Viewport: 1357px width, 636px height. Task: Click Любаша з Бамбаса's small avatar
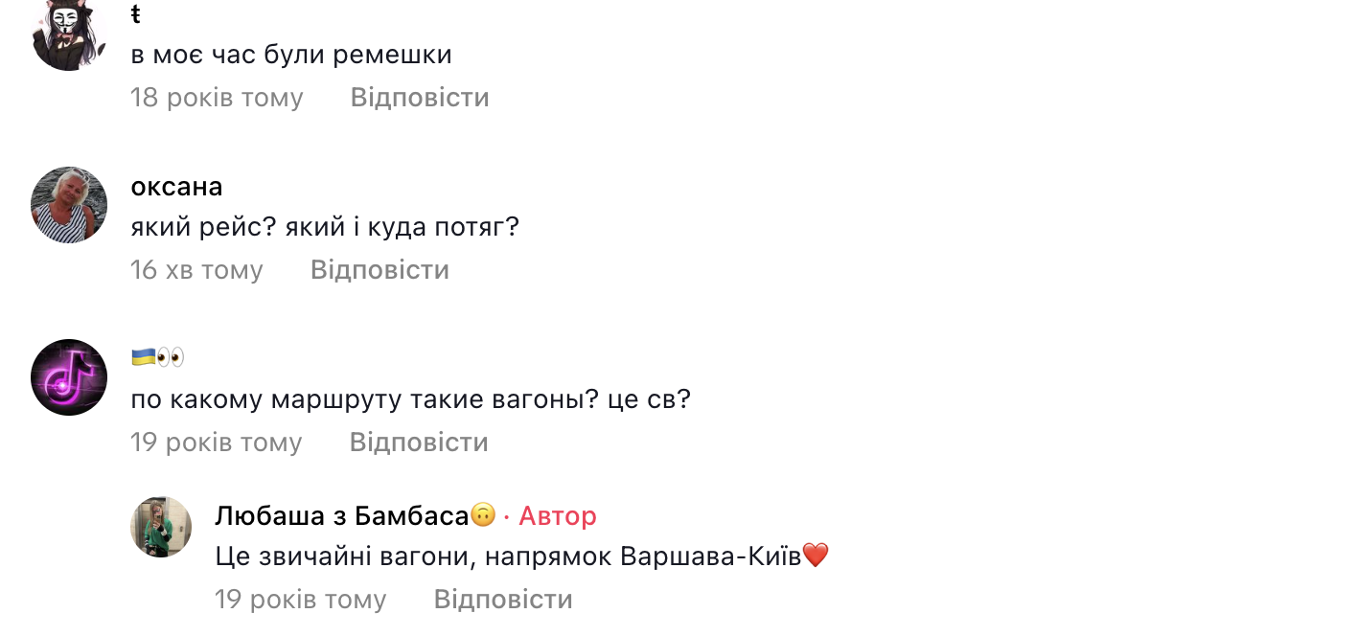161,527
